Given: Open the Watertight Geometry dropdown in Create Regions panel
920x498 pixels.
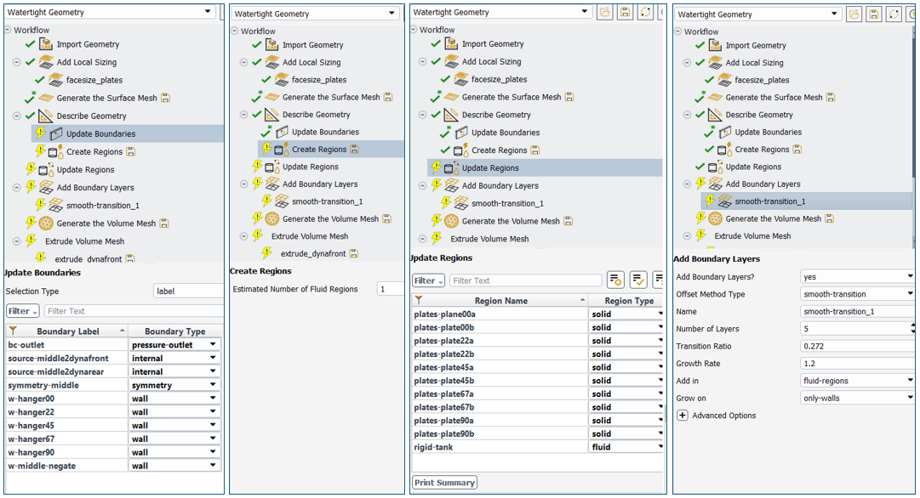Looking at the screenshot, I should click(392, 14).
